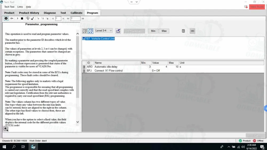Toggle the first parameter grouping view button
This screenshot has height=150, width=267.
coord(85,31)
